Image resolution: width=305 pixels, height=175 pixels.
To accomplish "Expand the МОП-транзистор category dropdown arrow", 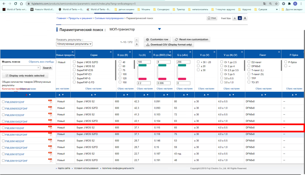I will [159, 29].
